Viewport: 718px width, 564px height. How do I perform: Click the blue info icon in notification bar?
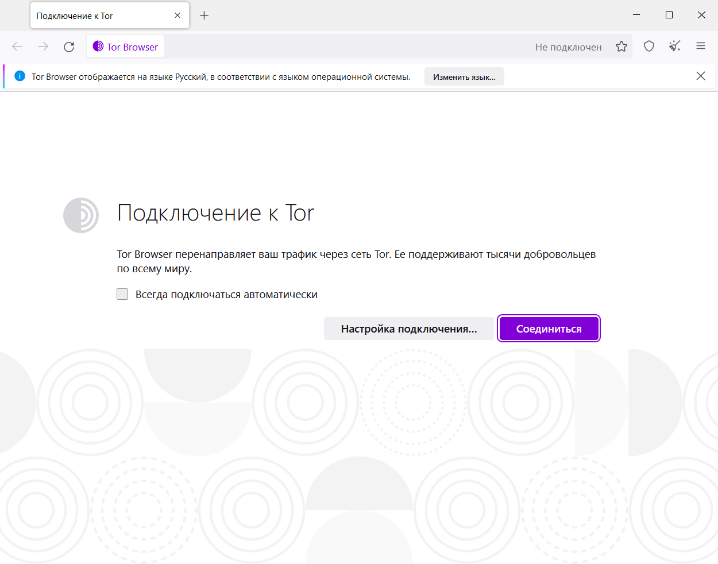pos(20,76)
